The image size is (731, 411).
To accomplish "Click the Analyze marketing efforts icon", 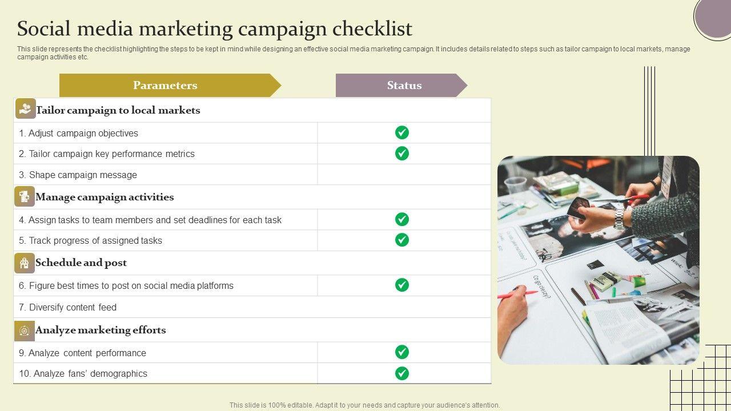I will click(25, 331).
